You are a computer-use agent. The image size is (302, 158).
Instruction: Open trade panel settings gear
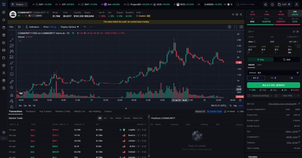(298, 32)
